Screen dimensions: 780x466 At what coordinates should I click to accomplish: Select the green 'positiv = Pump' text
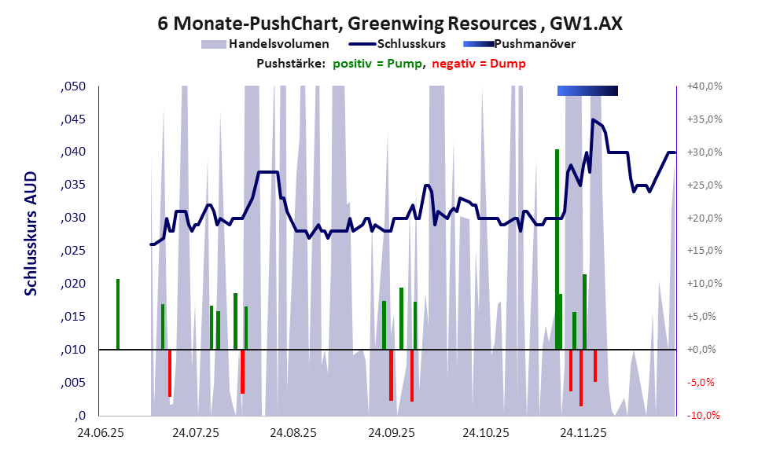click(378, 64)
